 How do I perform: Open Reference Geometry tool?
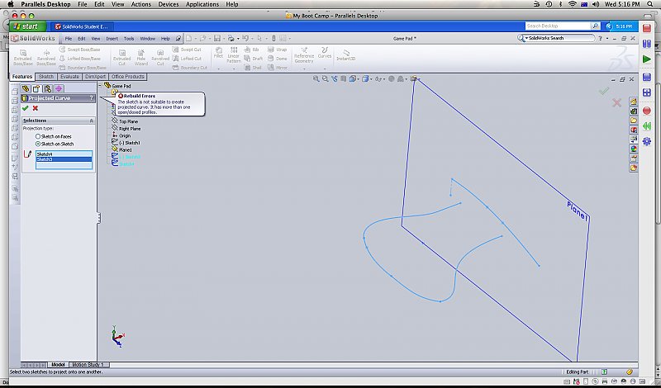point(303,54)
